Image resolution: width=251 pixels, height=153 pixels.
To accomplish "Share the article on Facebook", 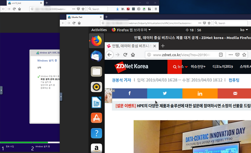I will (129, 93).
